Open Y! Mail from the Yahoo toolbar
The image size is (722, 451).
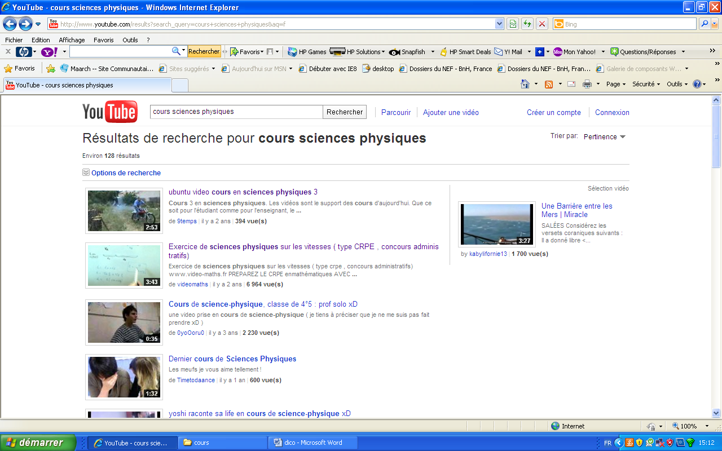pos(509,52)
